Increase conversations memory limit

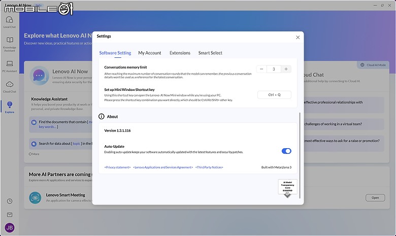click(286, 69)
